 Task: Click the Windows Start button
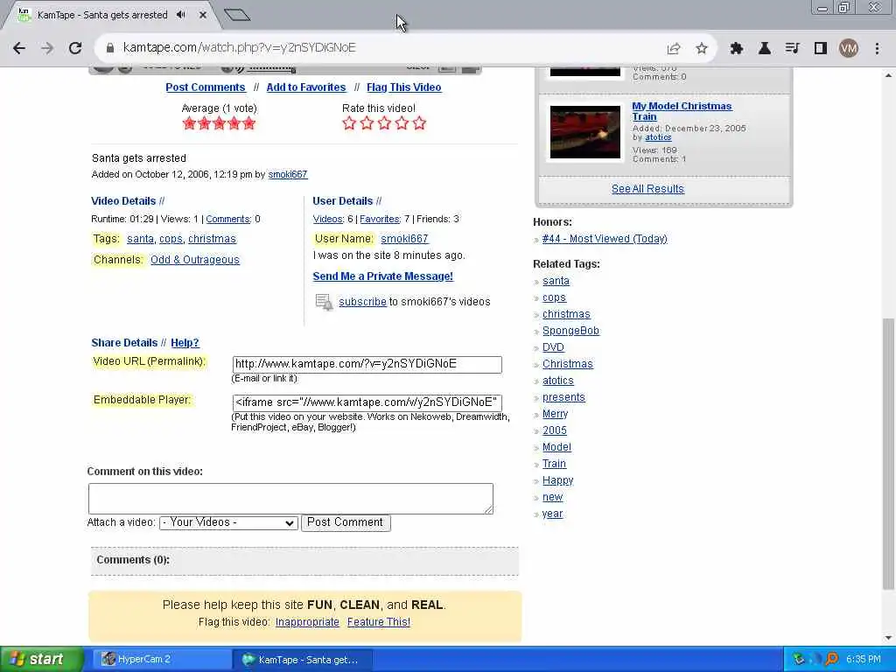[x=42, y=659]
